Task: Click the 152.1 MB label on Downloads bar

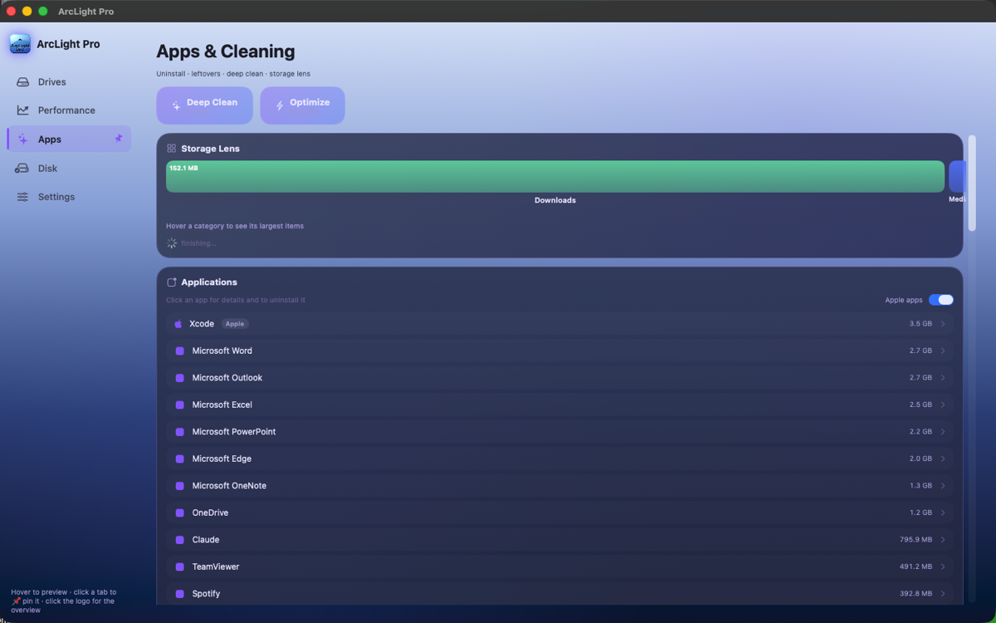Action: 183,168
